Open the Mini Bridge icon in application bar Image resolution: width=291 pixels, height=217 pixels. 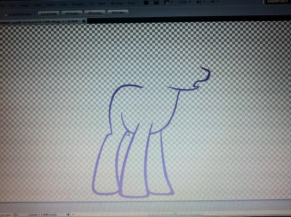(157, 2)
